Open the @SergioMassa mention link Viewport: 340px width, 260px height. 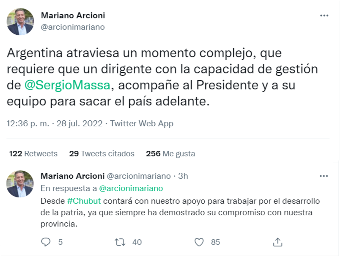(x=68, y=86)
